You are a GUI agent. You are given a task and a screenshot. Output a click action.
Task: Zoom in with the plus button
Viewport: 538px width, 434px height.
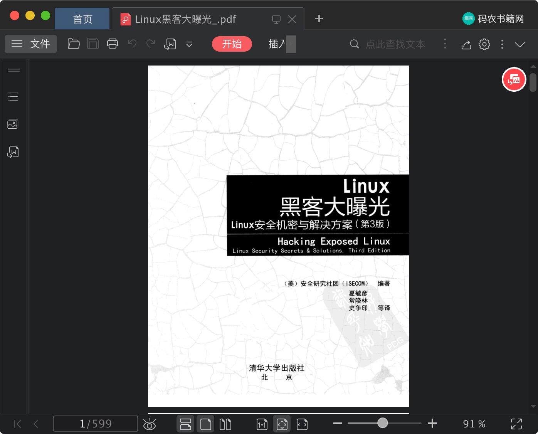pos(432,423)
